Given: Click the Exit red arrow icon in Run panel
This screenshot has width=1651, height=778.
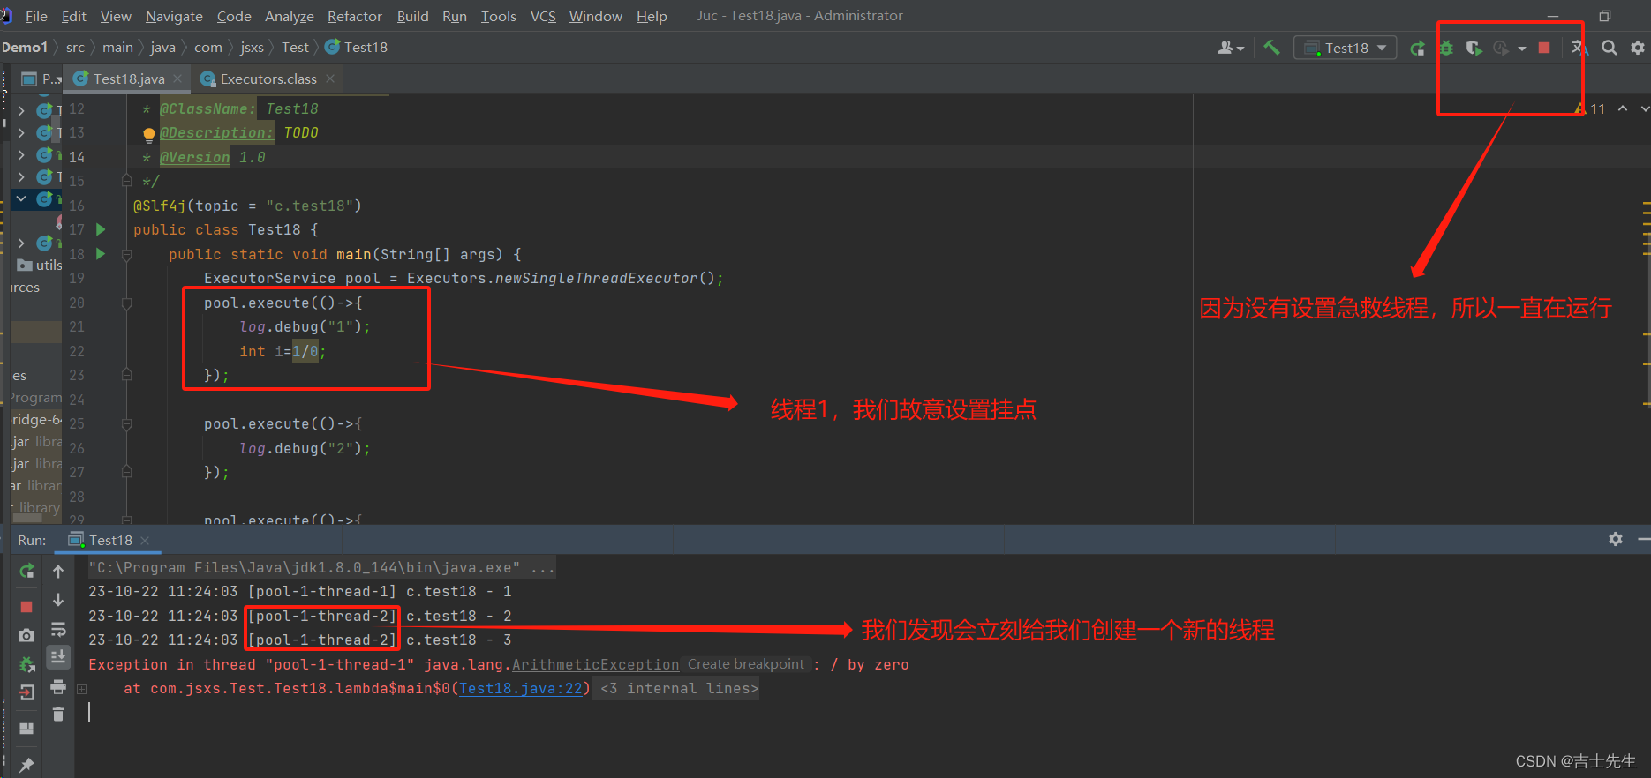Looking at the screenshot, I should pyautogui.click(x=26, y=692).
